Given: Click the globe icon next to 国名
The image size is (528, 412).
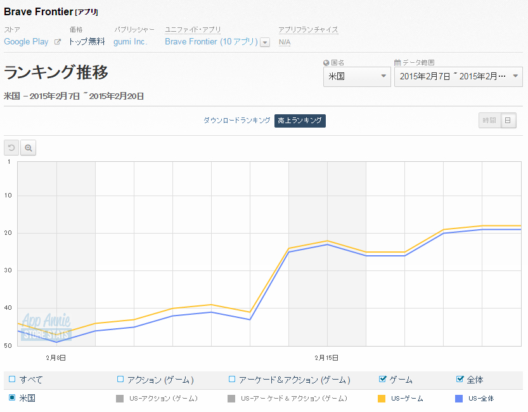Looking at the screenshot, I should [x=326, y=63].
